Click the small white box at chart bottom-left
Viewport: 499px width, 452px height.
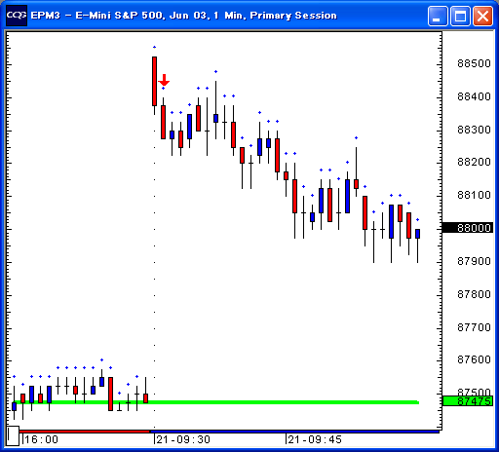(x=13, y=436)
